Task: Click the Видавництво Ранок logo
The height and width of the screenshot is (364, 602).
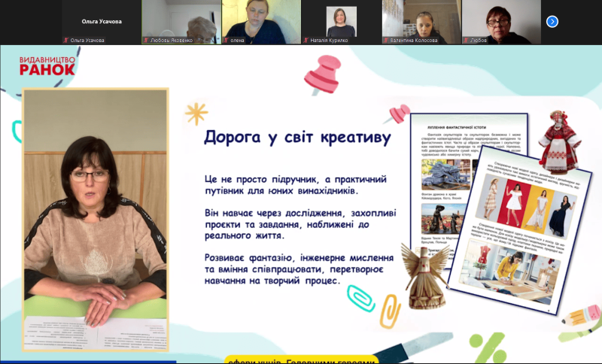Action: [47, 65]
